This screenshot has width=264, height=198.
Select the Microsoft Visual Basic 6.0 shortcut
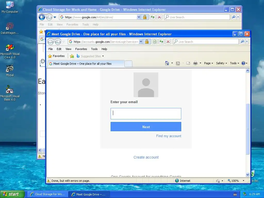tap(10, 93)
